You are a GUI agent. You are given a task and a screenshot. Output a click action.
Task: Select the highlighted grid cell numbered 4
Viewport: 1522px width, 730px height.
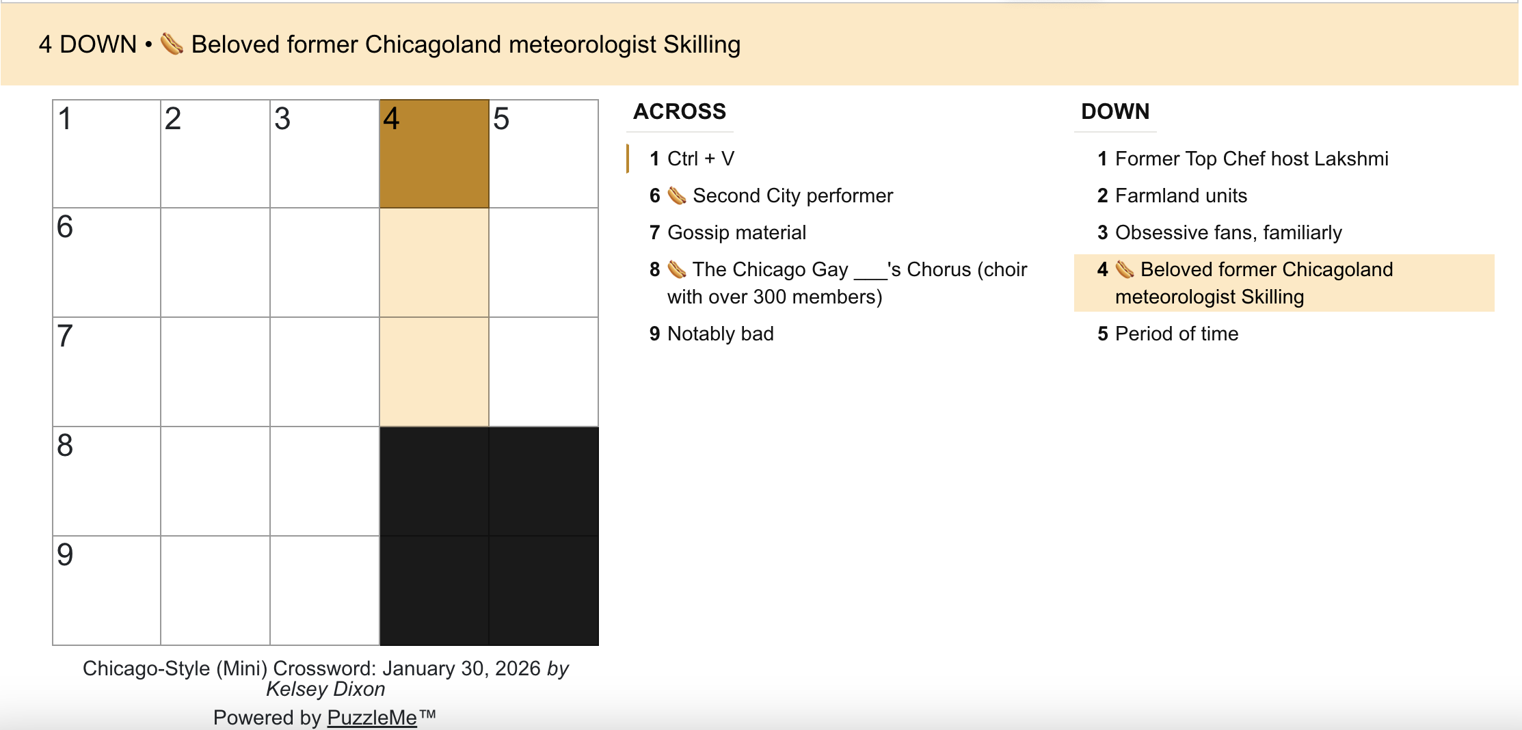pyautogui.click(x=434, y=154)
